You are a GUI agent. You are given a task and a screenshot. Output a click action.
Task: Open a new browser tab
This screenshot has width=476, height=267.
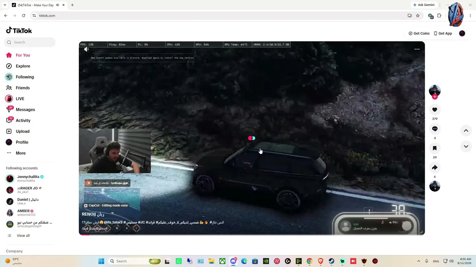[72, 5]
